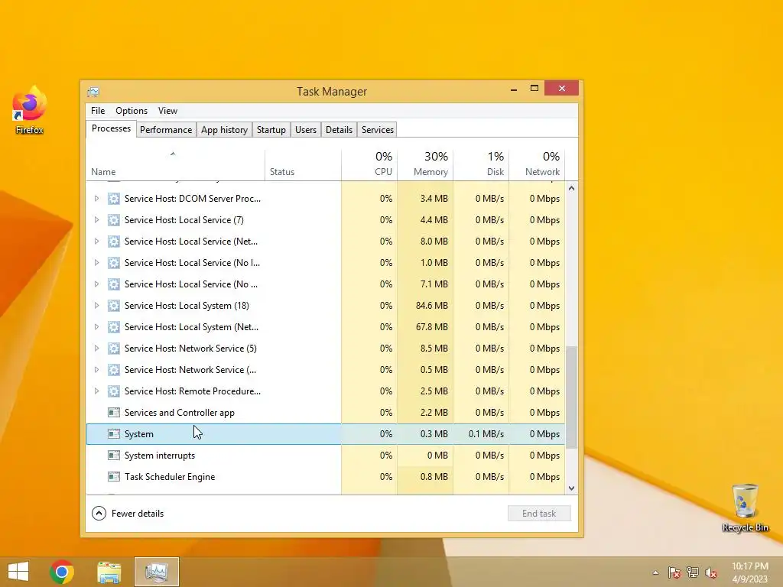Expand Service Host: Local Service (No l...) row
Screen dimensions: 783x587
[96, 263]
